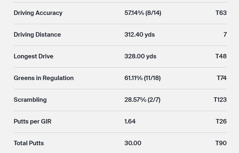
Task: Click the Longest Drive stat label
Action: tap(34, 56)
